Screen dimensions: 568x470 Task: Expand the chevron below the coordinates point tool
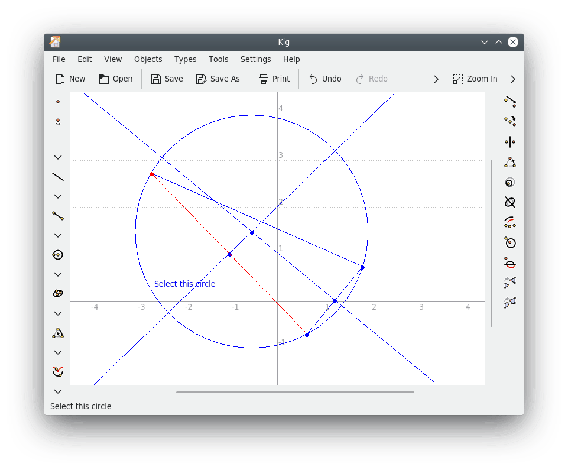point(57,157)
